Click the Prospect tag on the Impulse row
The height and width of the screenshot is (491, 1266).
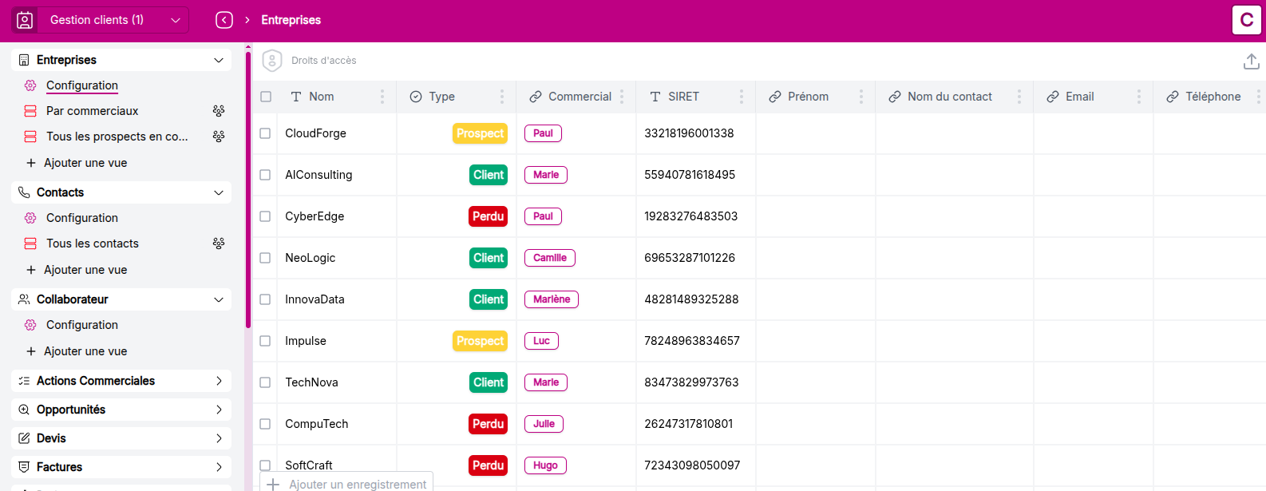point(480,341)
